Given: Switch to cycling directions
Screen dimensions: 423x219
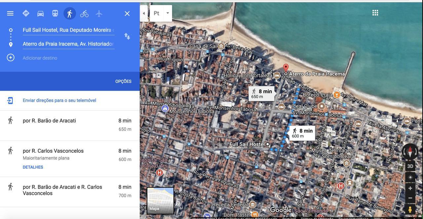Looking at the screenshot, I should [84, 14].
